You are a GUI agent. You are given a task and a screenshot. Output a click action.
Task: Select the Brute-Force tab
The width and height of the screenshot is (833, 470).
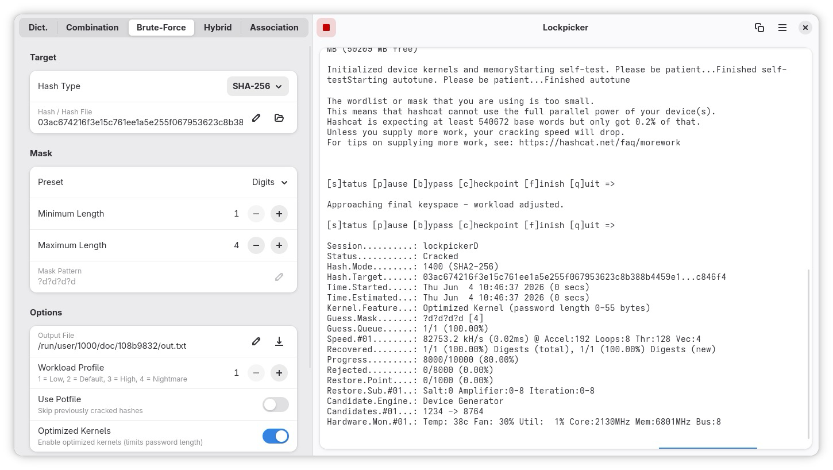pos(161,28)
